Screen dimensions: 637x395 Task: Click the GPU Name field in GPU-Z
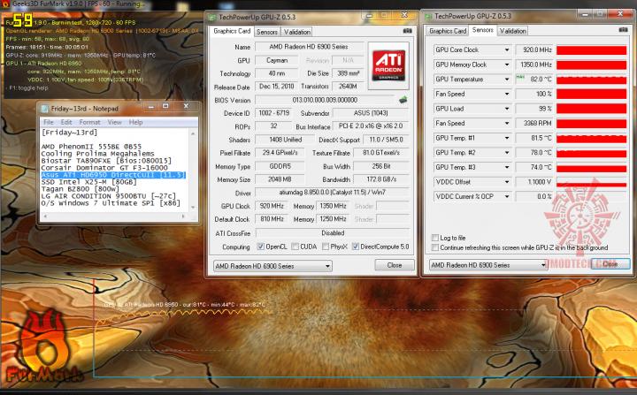pyautogui.click(x=309, y=47)
